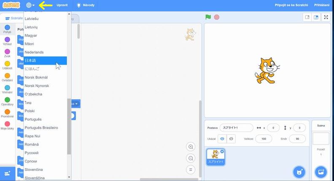
Task: Click the green flag to run project
Action: tap(208, 17)
